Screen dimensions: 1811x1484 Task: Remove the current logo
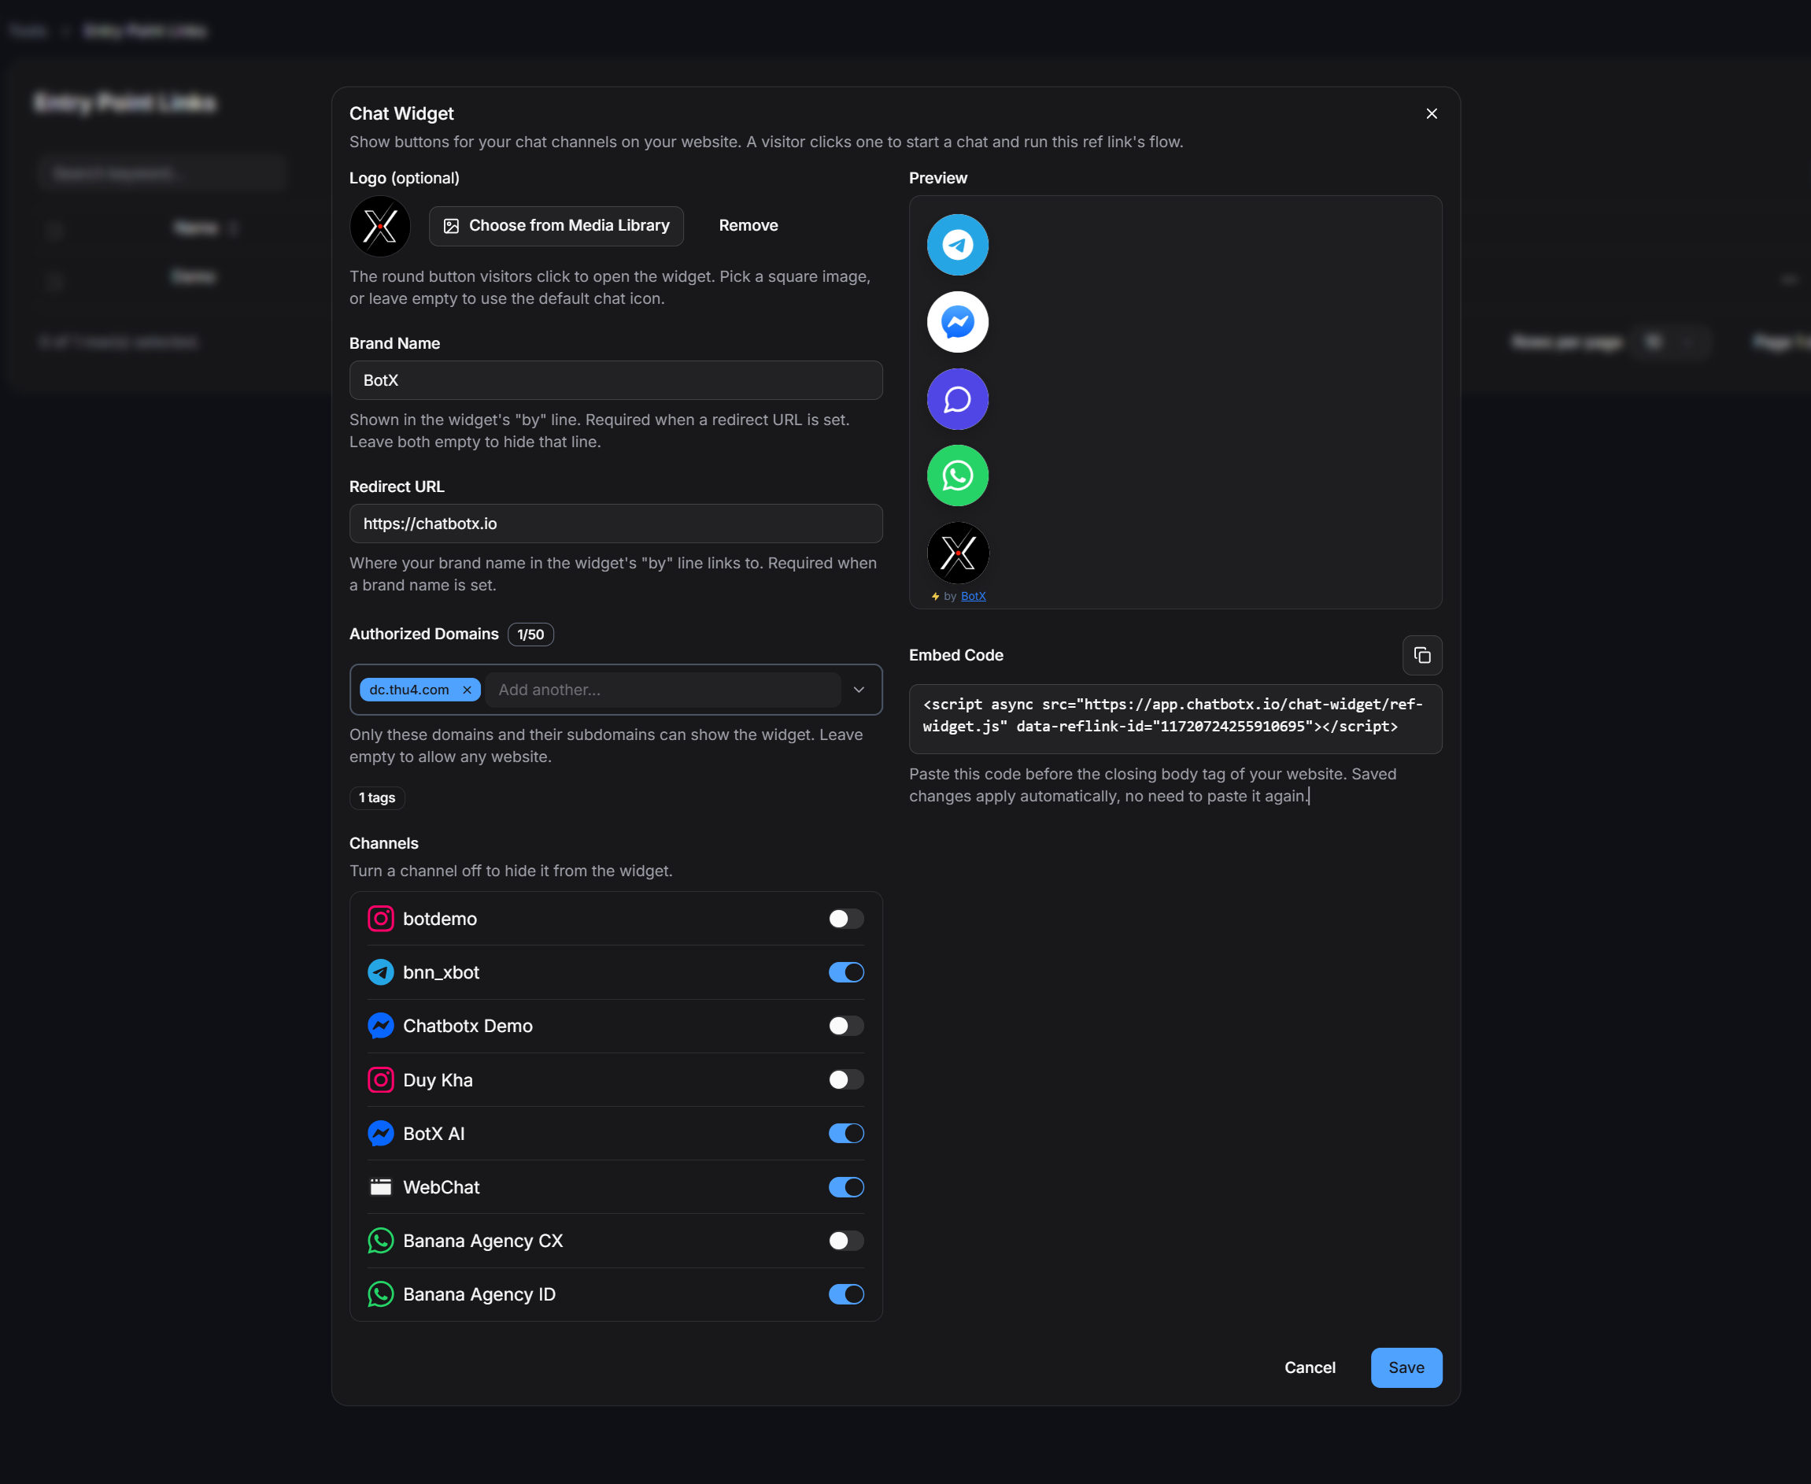[748, 226]
